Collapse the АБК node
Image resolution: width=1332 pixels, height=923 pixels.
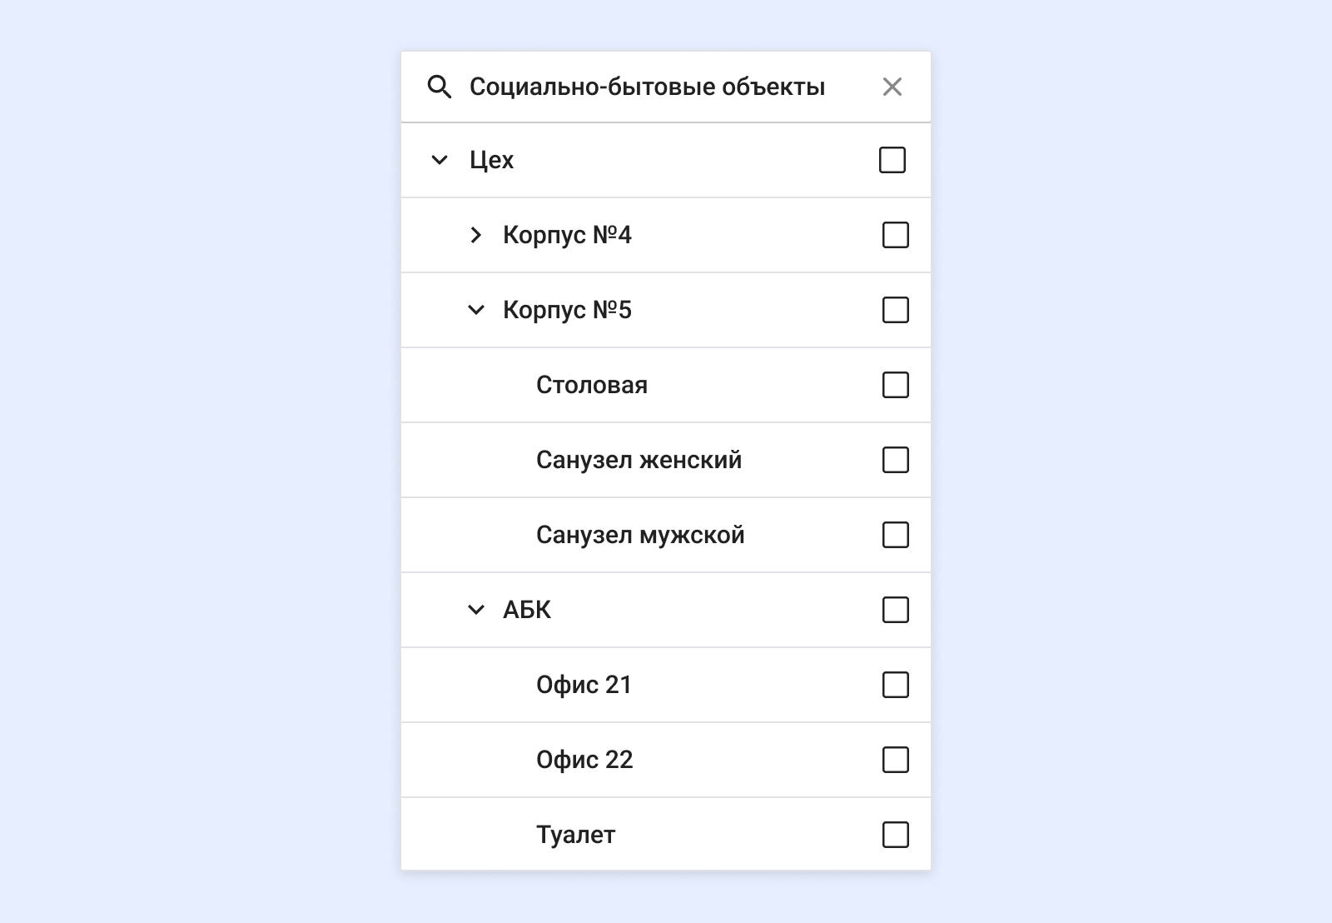coord(475,610)
